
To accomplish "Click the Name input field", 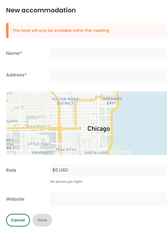I will tap(108, 53).
